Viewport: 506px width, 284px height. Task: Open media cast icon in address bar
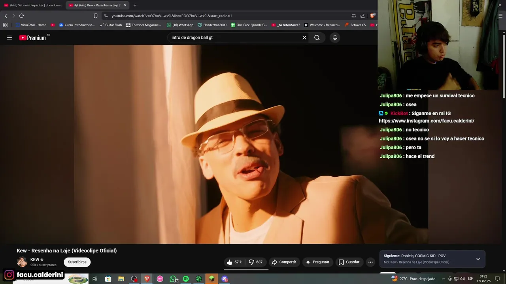[353, 16]
